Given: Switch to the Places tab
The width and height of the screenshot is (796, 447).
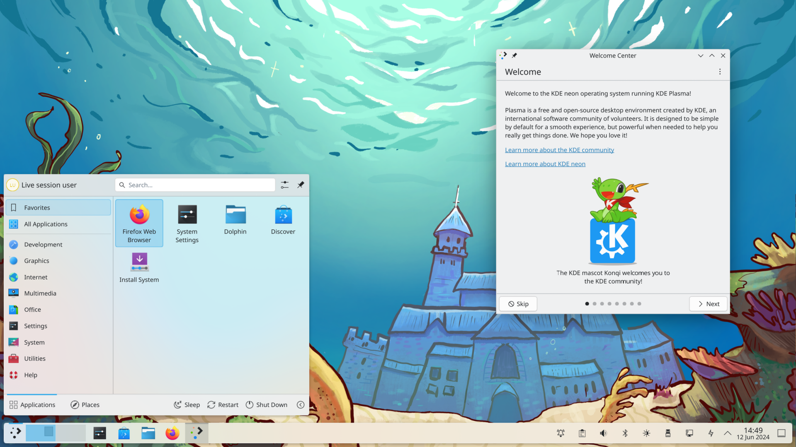Looking at the screenshot, I should point(85,405).
